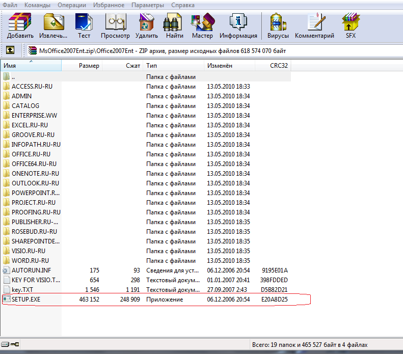Open the Команды menu

(38, 5)
